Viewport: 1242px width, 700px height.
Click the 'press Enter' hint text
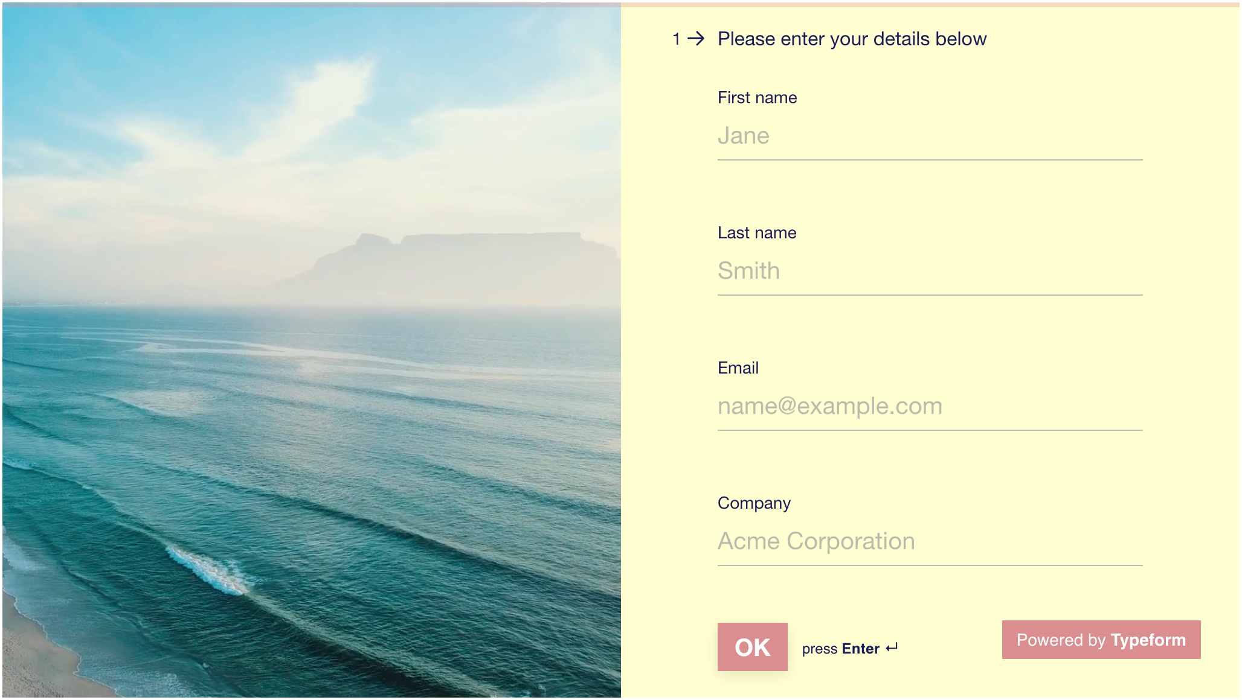pos(840,649)
